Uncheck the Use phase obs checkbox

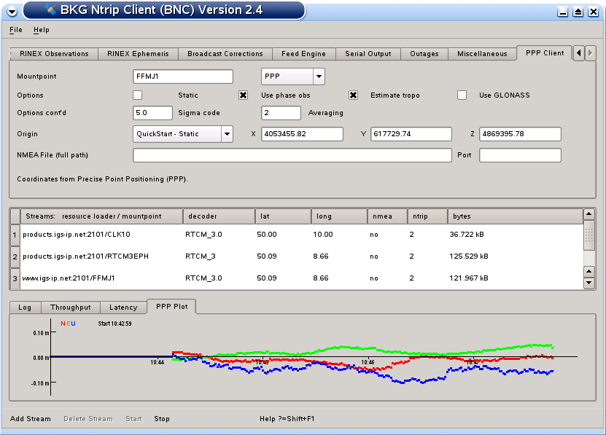coord(244,95)
